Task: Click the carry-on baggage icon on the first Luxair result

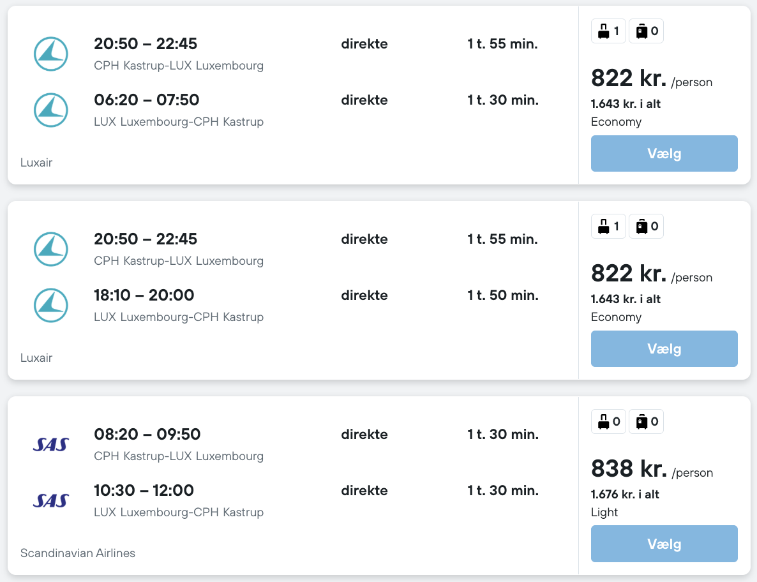Action: point(603,31)
